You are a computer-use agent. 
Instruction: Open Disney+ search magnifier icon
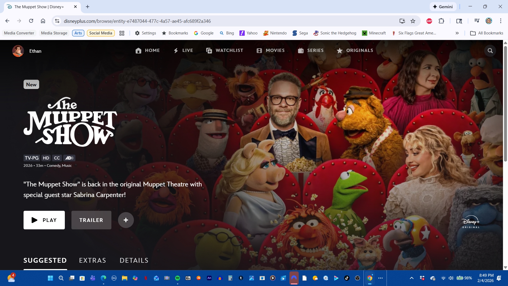[490, 51]
